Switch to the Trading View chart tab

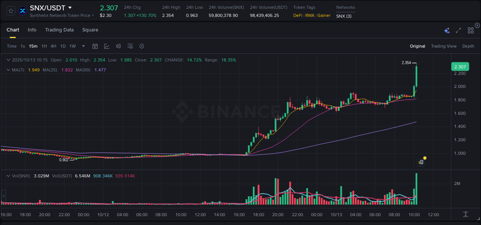444,46
